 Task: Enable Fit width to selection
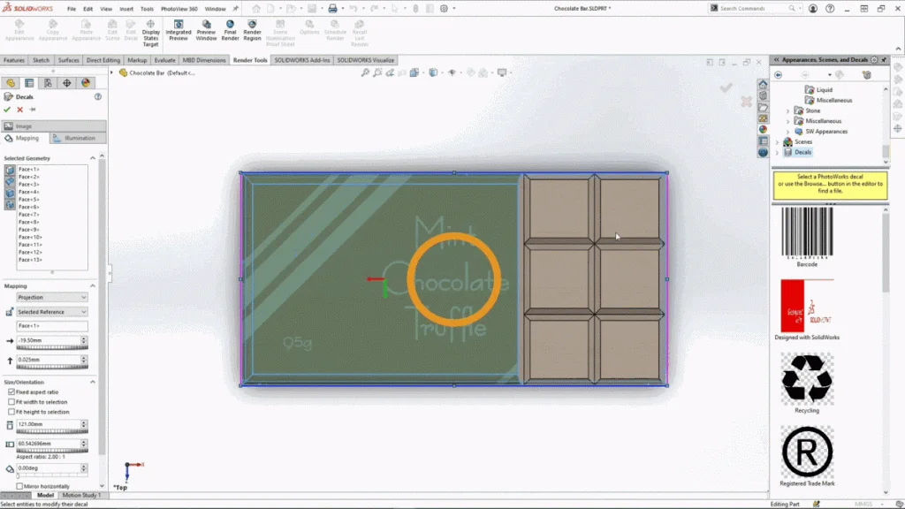(11, 402)
